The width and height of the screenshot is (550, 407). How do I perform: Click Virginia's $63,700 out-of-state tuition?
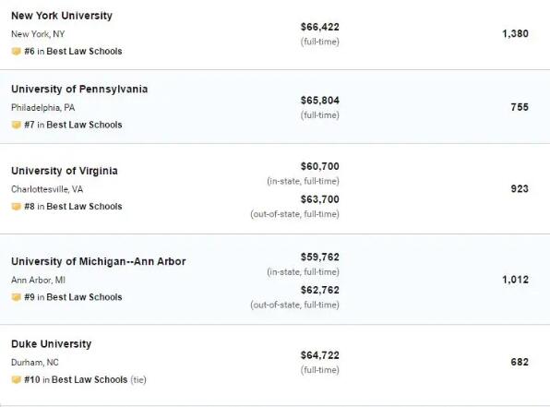(320, 199)
